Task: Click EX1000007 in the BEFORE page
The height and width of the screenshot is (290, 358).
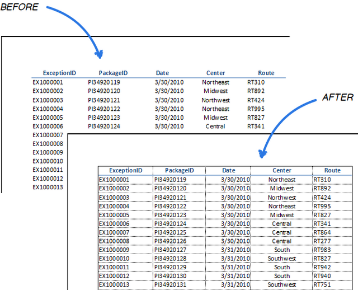Action: click(x=48, y=135)
